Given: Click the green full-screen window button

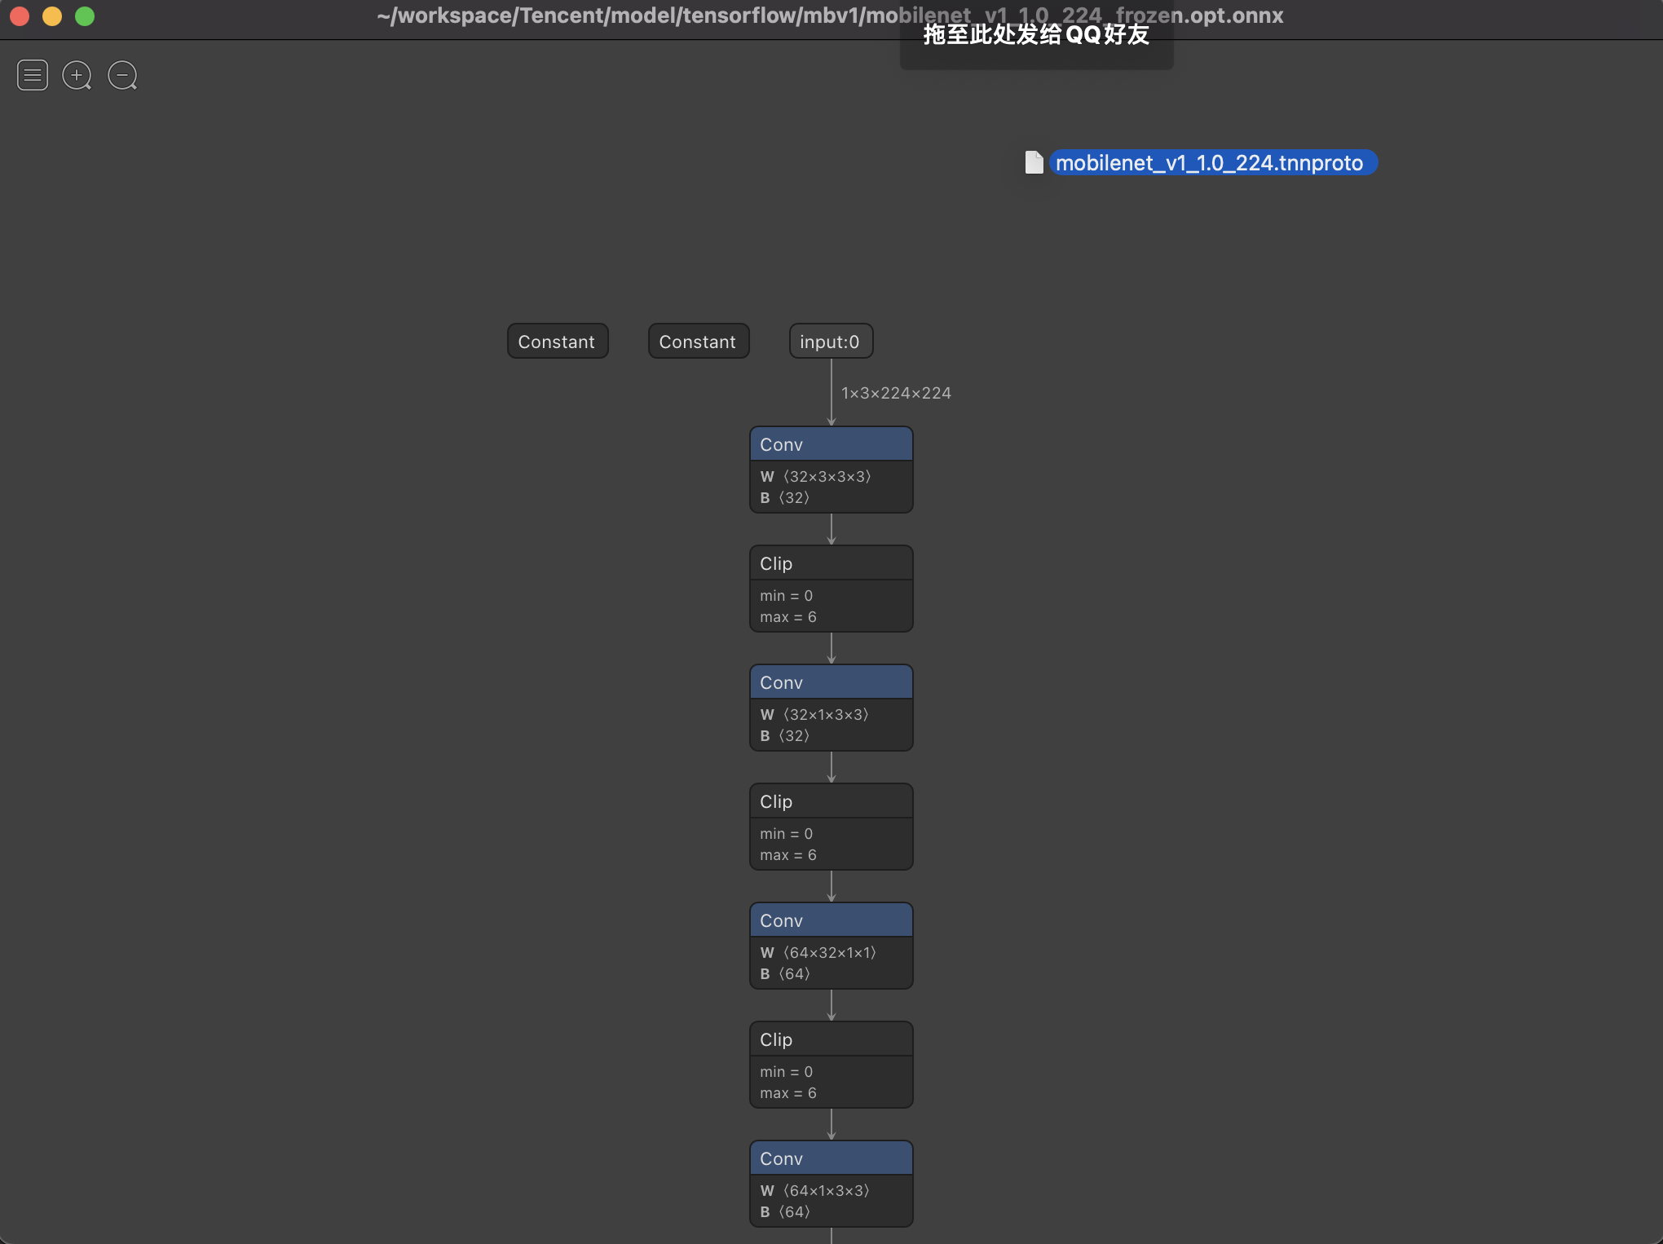Looking at the screenshot, I should [85, 15].
